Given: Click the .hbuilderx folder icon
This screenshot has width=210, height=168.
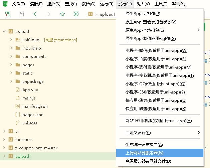Looking at the screenshot, I should point(18,48).
